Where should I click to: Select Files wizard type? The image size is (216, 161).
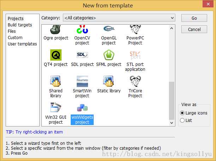tap(12, 31)
